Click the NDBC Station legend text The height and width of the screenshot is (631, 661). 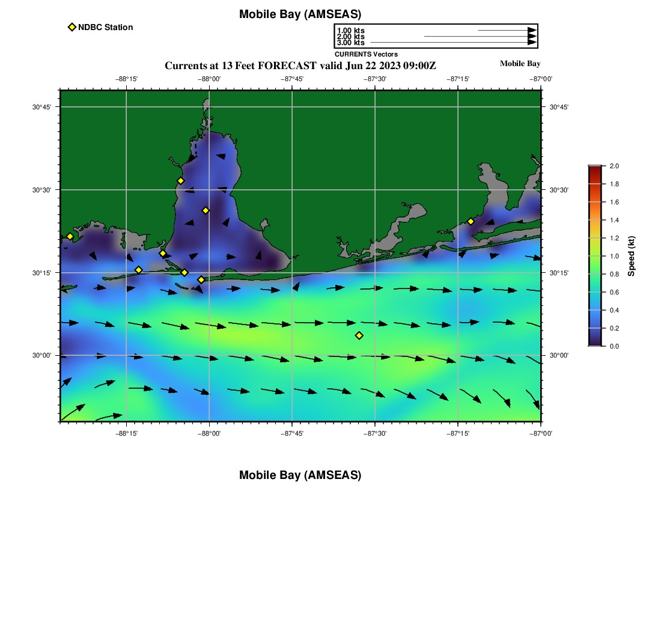[105, 27]
